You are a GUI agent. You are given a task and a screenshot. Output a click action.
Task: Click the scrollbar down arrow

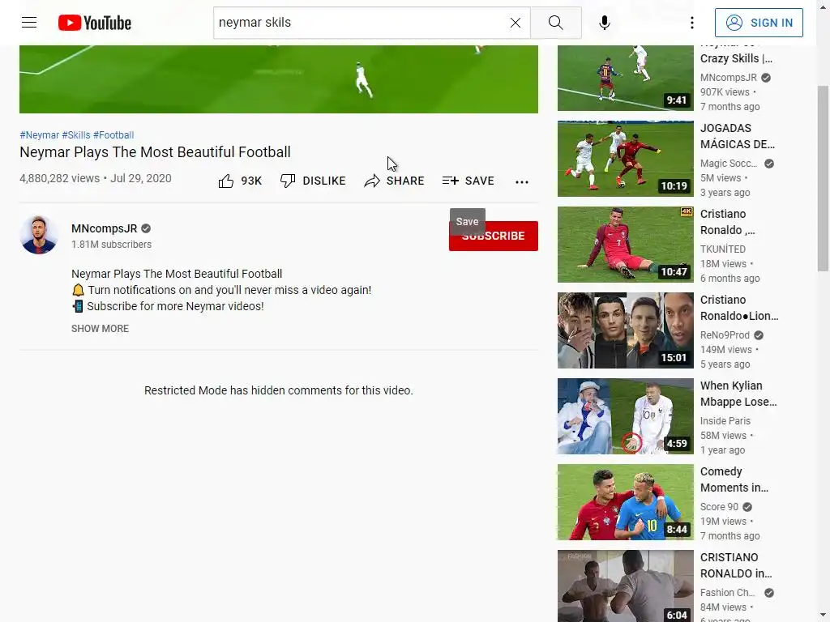824,616
